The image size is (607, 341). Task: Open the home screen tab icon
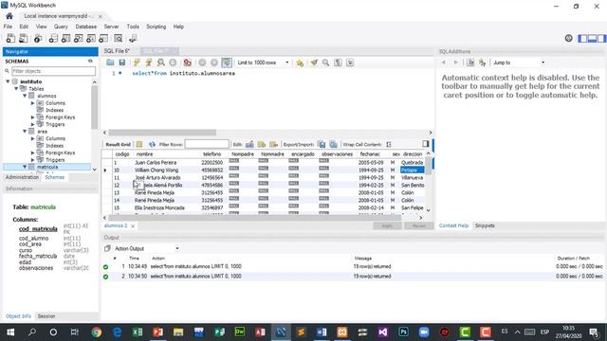(x=9, y=16)
